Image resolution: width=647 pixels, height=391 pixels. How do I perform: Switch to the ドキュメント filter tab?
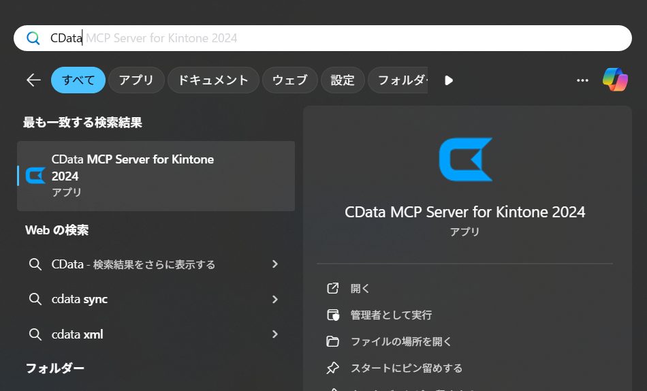click(x=213, y=80)
